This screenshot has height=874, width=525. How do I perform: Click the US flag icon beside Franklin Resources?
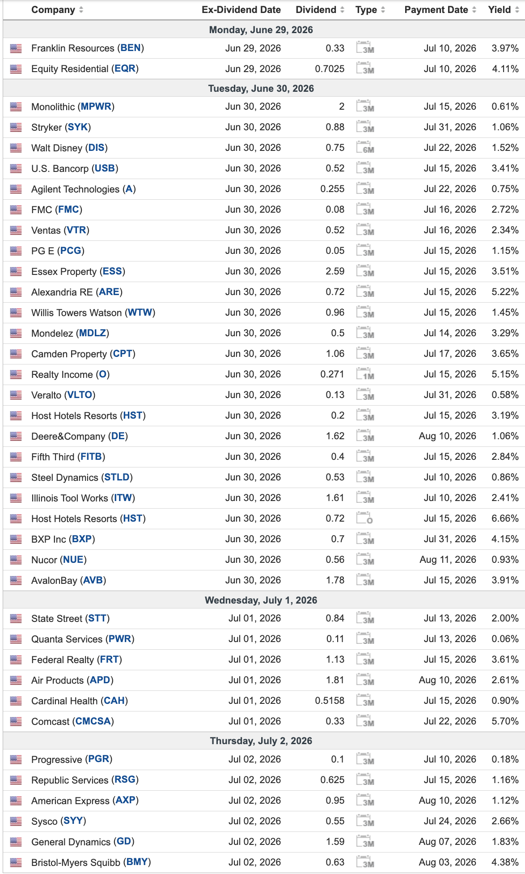tap(16, 48)
